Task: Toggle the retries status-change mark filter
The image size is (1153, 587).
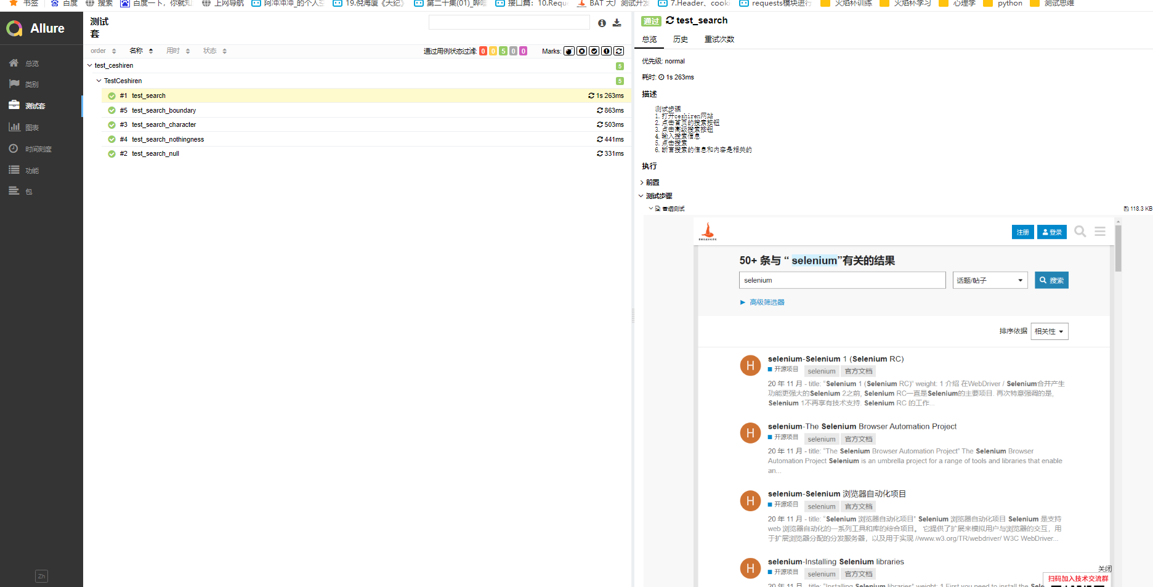Action: pos(619,51)
